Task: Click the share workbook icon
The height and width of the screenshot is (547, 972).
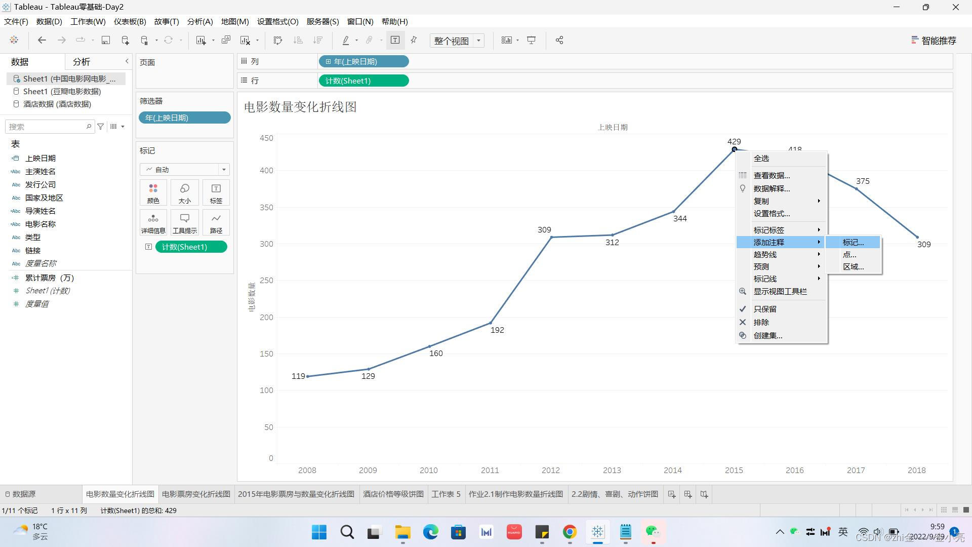Action: [x=559, y=41]
